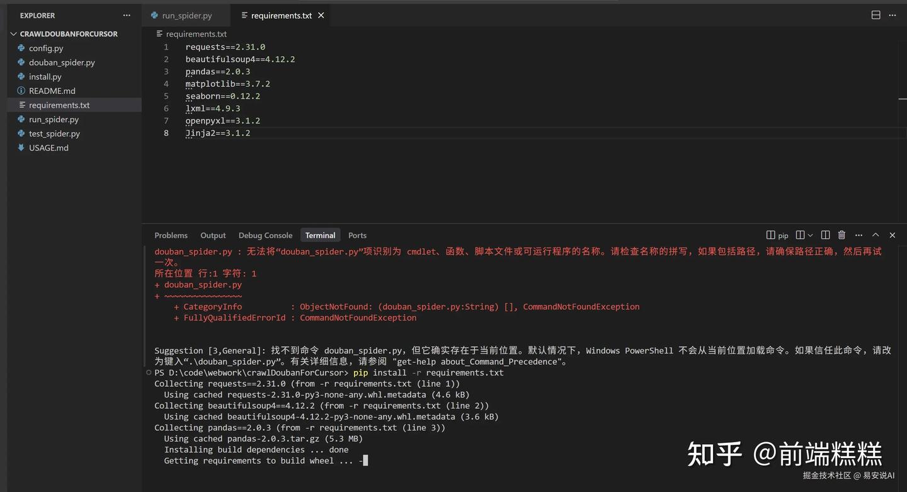Open README.md from the file list
Screen dimensions: 907x492
pos(52,91)
